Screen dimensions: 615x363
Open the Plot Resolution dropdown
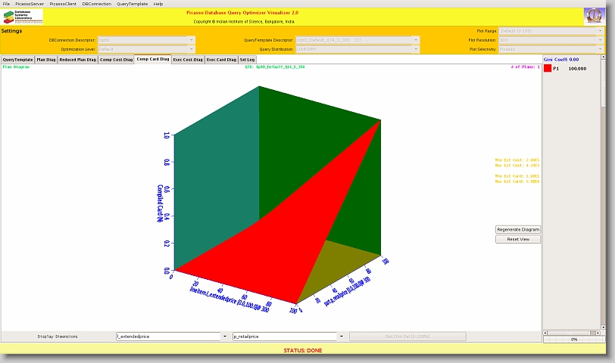click(x=601, y=39)
